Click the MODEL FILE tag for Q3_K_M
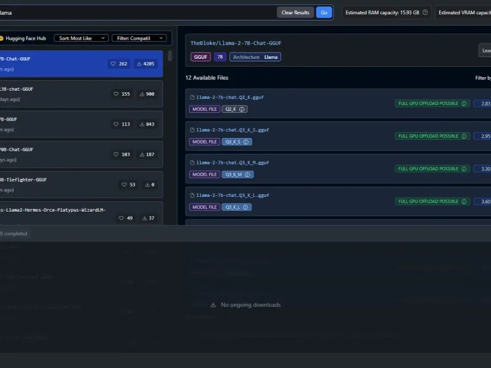 (x=204, y=175)
